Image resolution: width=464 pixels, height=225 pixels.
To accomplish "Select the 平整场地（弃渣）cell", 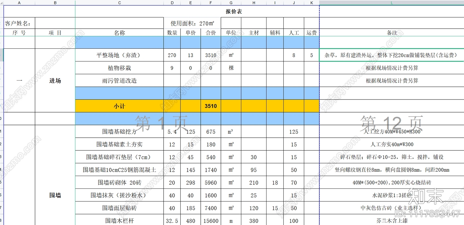I will click(x=119, y=55).
